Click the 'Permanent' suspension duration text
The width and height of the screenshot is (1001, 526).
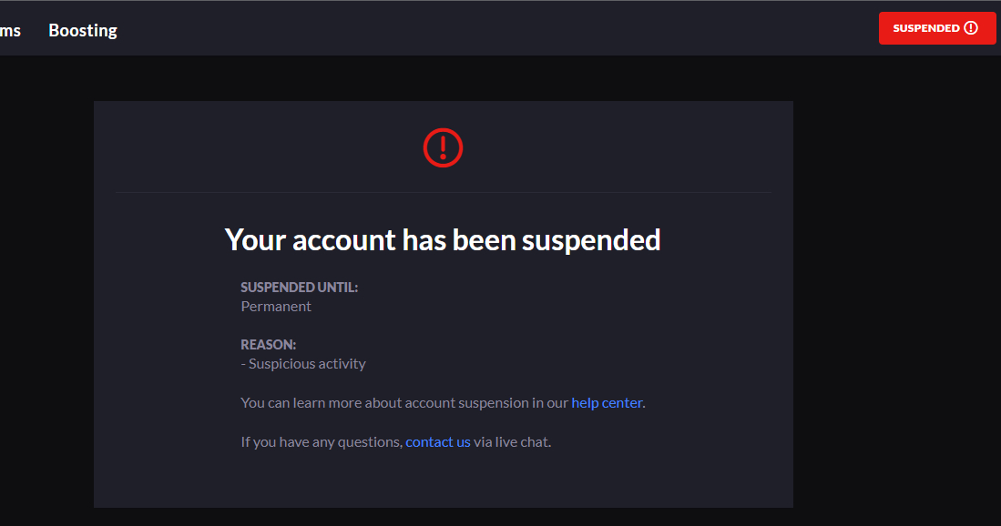coord(276,307)
